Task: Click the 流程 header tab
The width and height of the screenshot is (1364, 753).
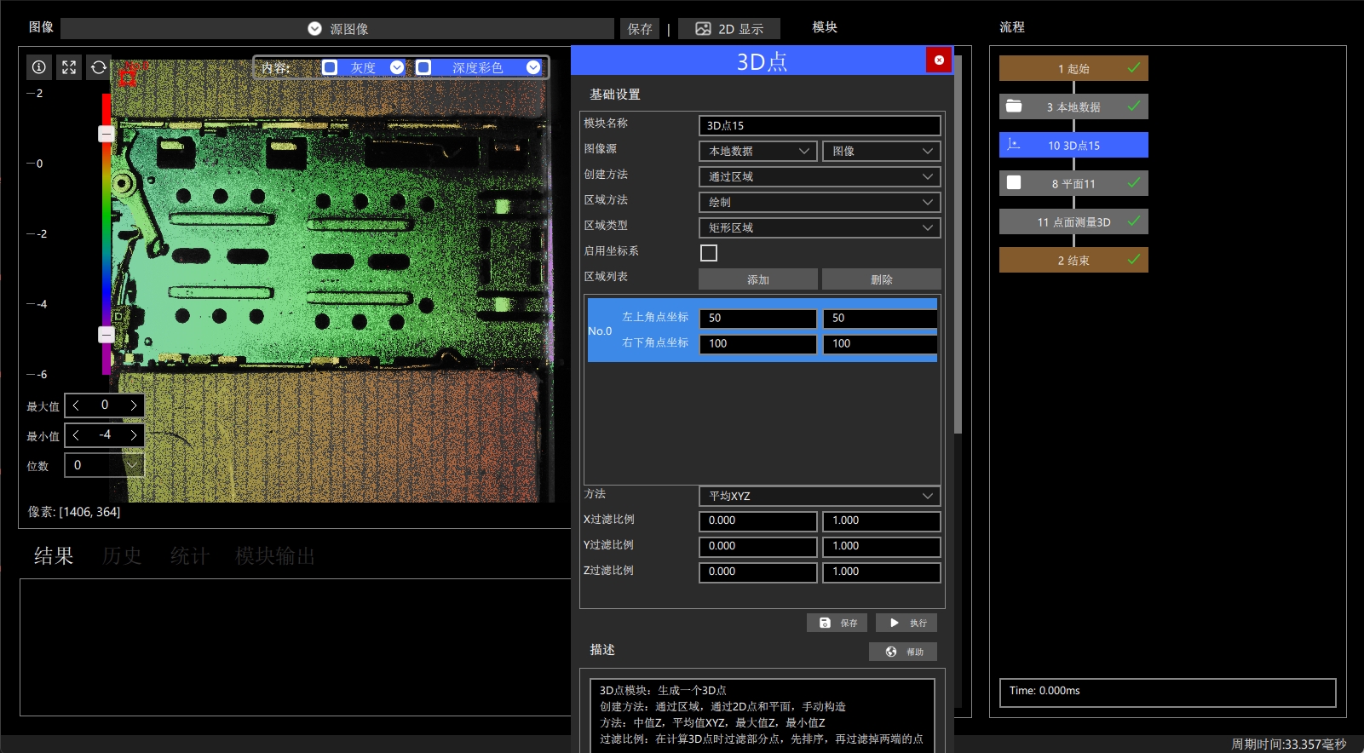Action: point(1012,27)
